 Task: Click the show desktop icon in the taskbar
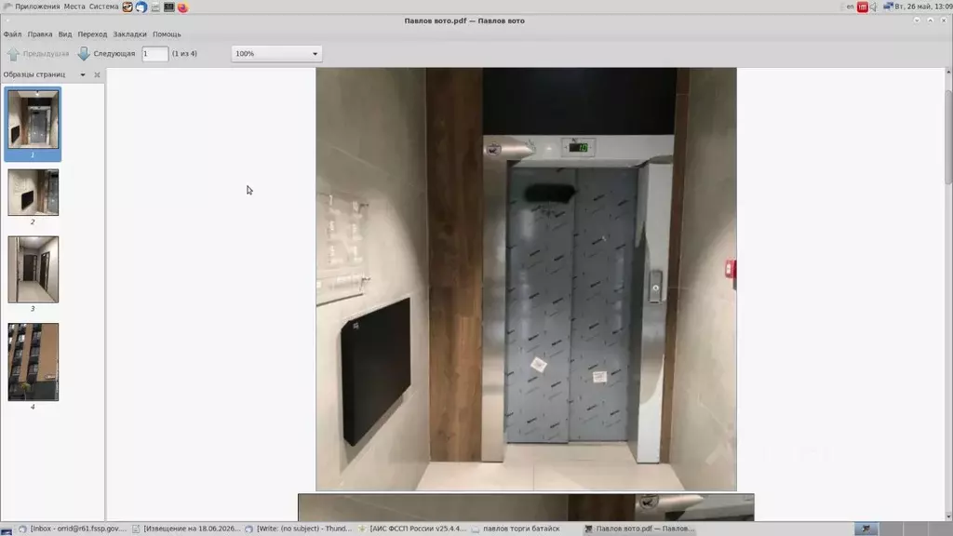pos(7,529)
